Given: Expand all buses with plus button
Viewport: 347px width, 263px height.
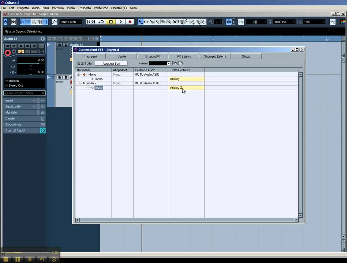Looking at the screenshot, I should pos(79,64).
